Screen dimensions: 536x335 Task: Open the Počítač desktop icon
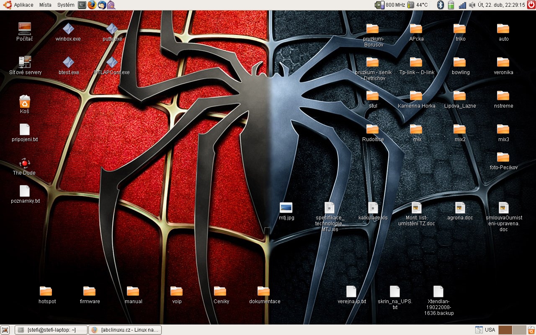pos(25,32)
